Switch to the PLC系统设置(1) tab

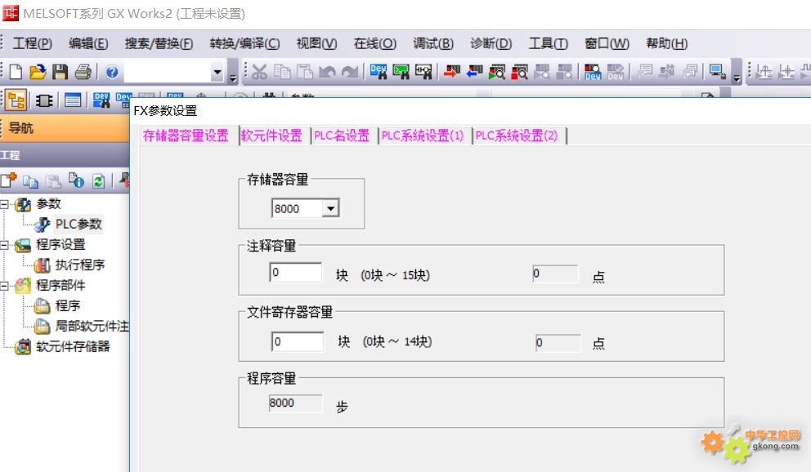click(423, 136)
